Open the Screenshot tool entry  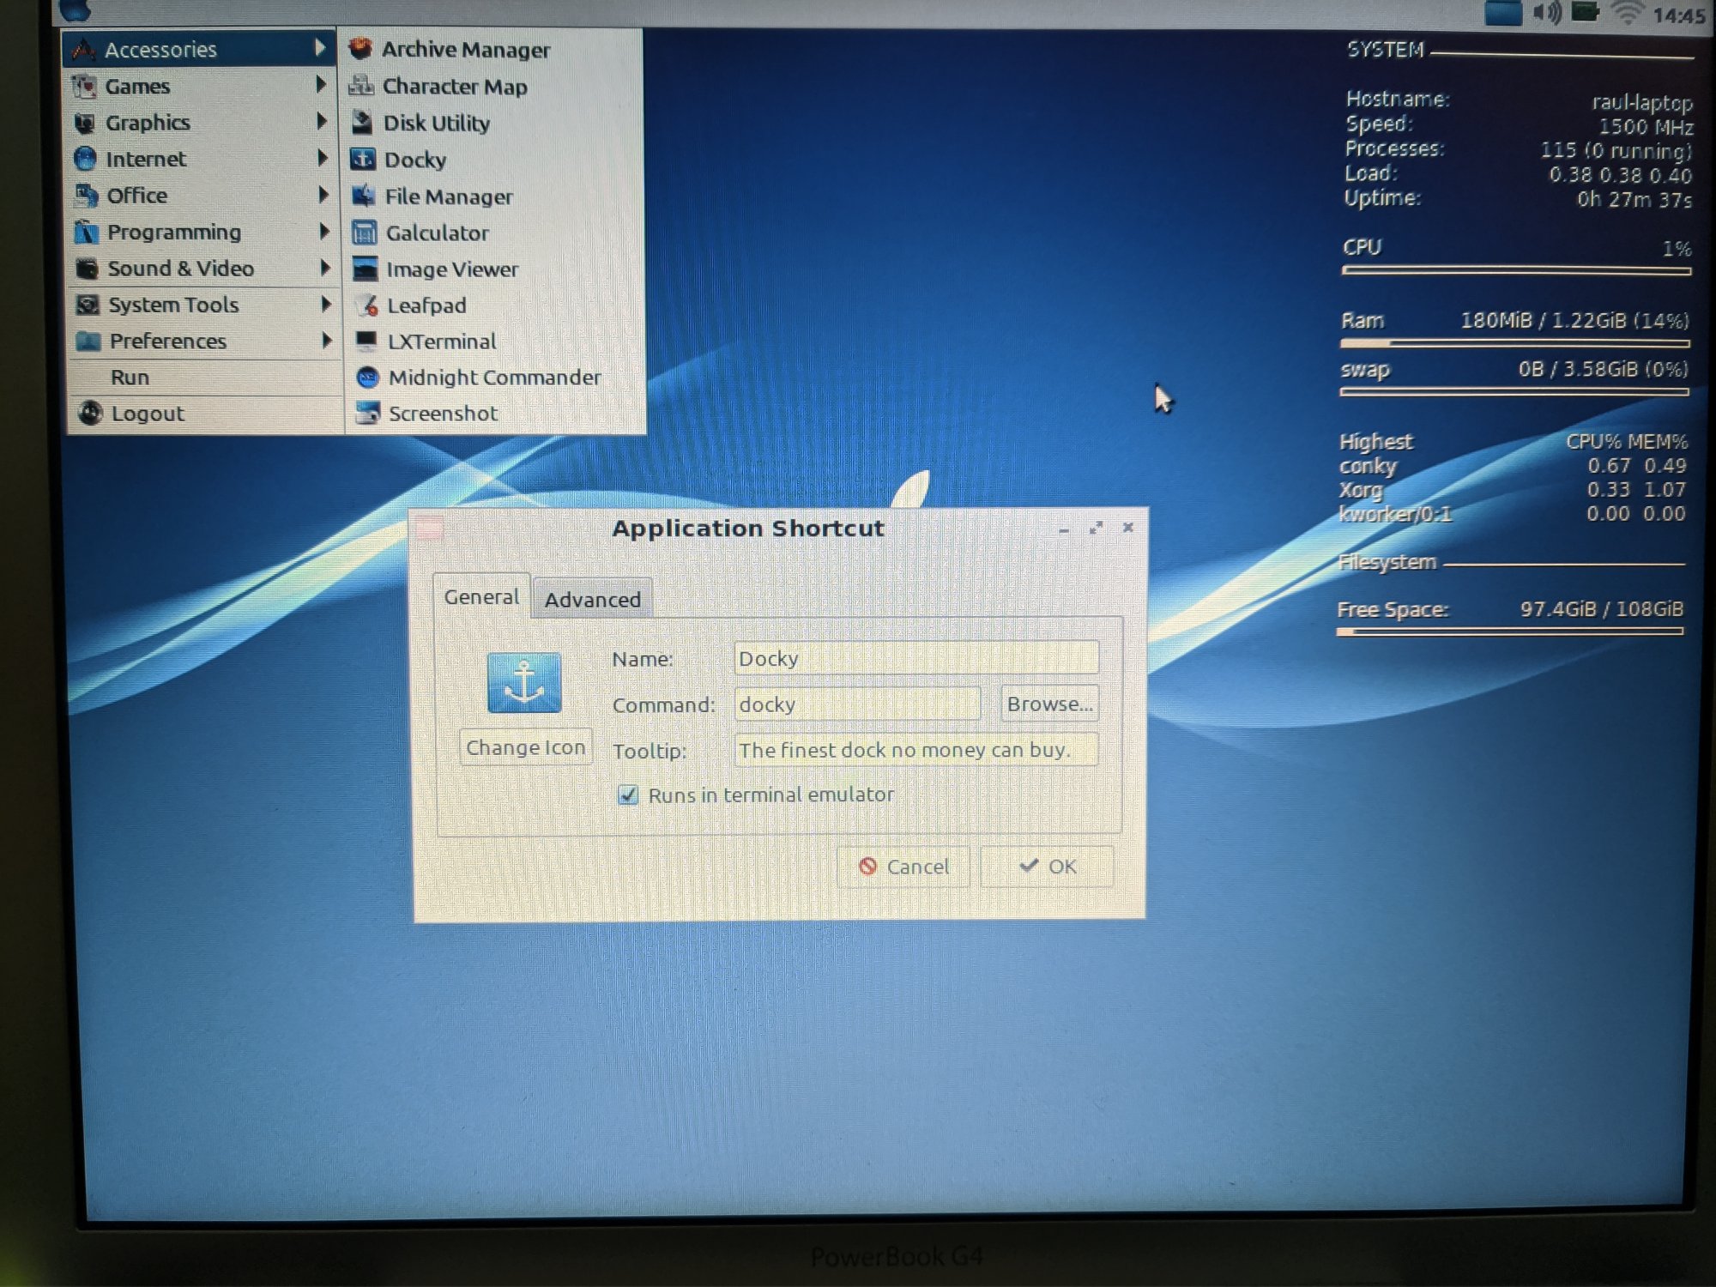442,414
